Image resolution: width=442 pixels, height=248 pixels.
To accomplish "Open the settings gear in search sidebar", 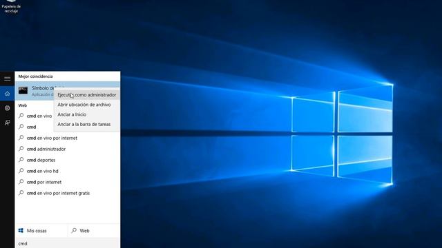I will coord(8,108).
